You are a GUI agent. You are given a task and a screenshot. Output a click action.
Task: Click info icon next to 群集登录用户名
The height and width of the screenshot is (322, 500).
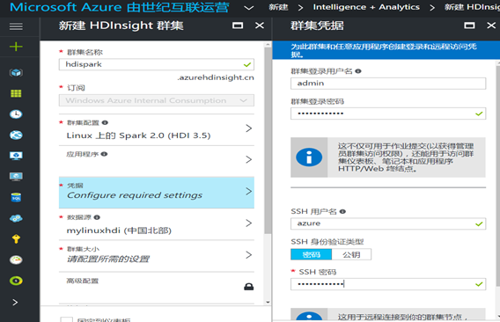point(358,71)
